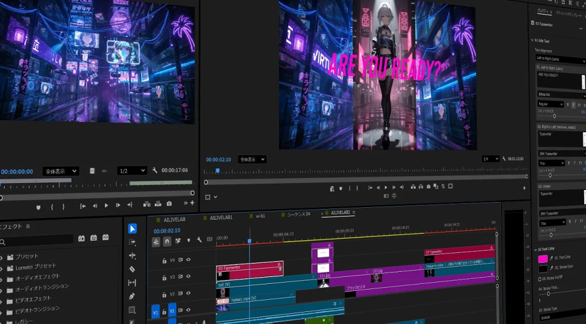Select the Track Select Forward tool
This screenshot has width=586, height=324.
point(132,242)
